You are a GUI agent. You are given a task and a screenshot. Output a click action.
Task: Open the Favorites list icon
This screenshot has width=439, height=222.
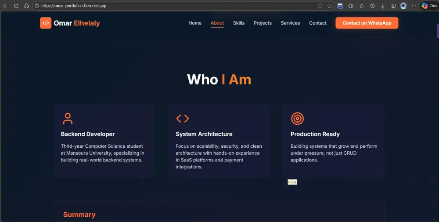362,6
